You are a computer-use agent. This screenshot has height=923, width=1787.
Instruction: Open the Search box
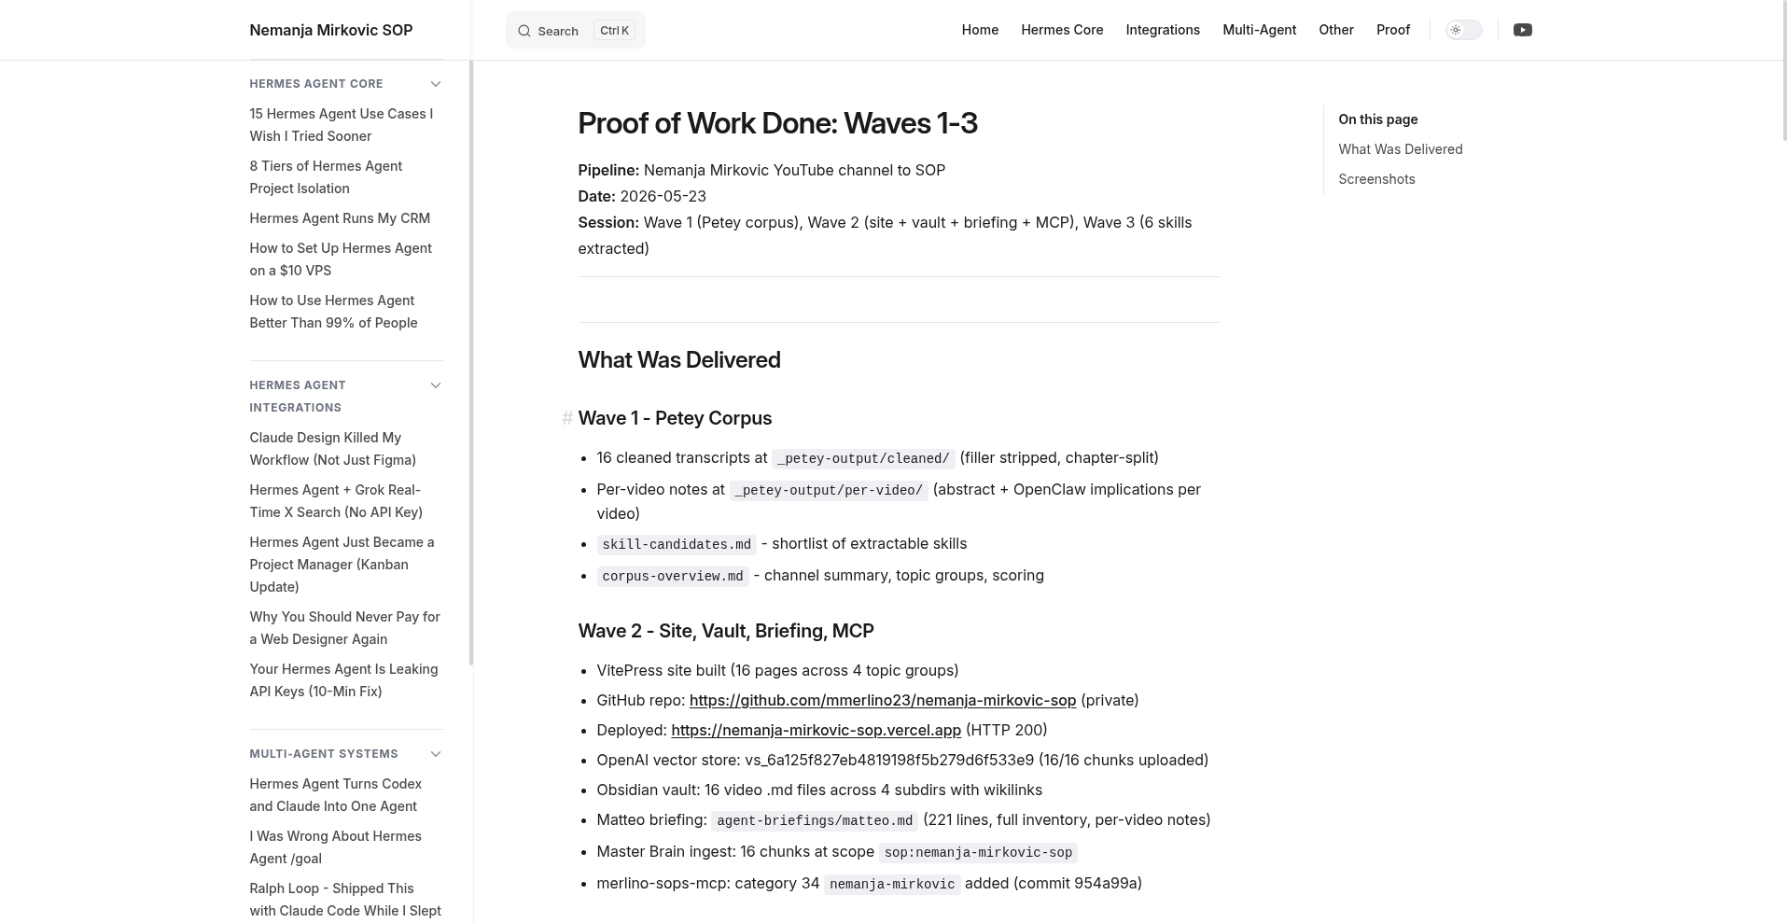pyautogui.click(x=575, y=30)
